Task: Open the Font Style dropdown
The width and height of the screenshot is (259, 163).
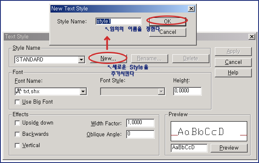Action: point(161,92)
